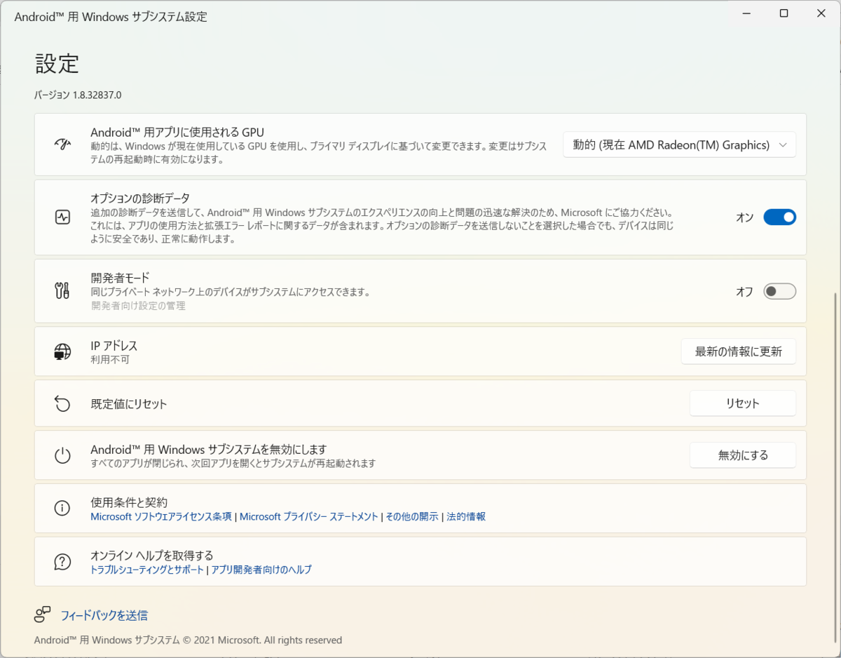Click the 設定 page heading
841x658 pixels.
coord(57,64)
